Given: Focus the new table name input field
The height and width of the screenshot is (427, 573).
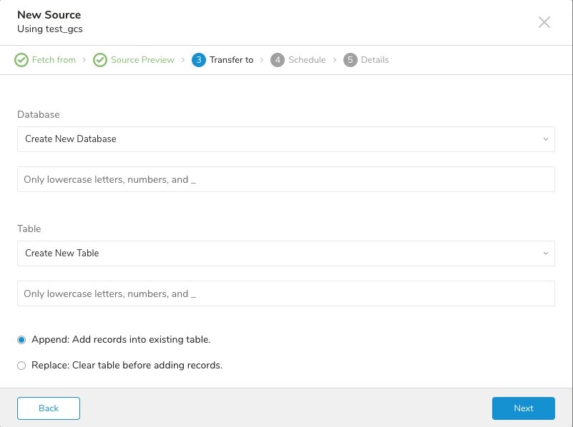Looking at the screenshot, I should click(286, 293).
